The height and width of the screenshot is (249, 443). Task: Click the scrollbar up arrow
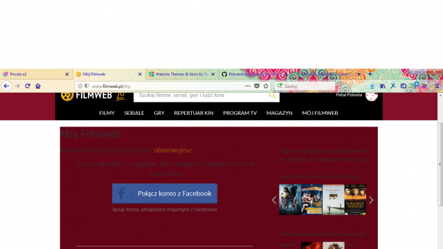[x=440, y=95]
